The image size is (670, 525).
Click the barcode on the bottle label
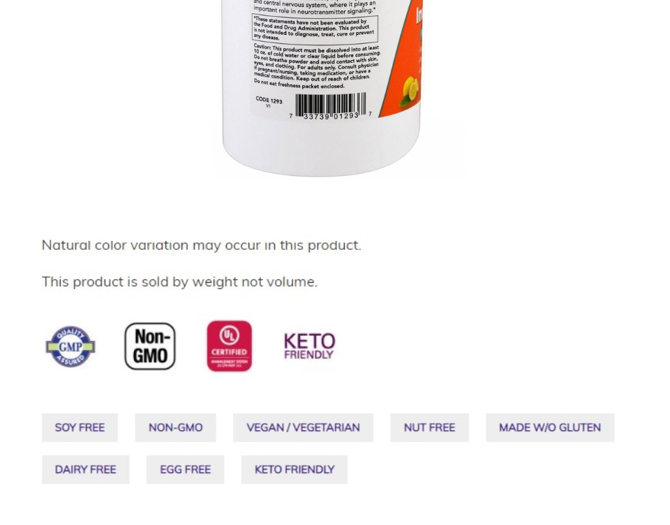[330, 105]
